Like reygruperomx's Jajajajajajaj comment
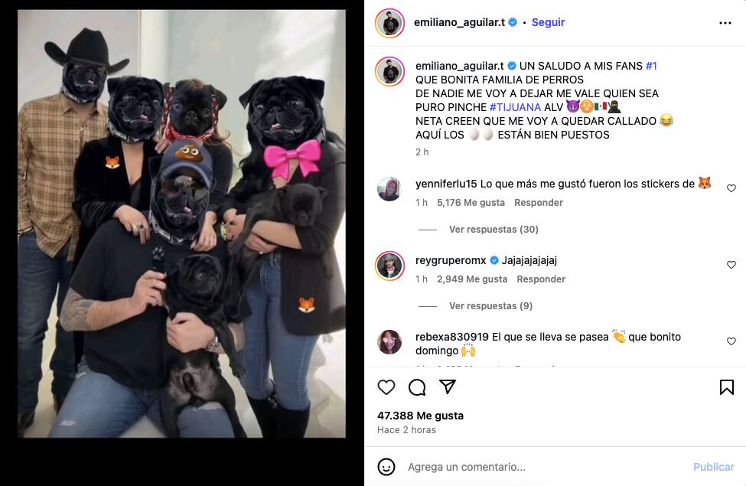The height and width of the screenshot is (486, 746). 731,265
